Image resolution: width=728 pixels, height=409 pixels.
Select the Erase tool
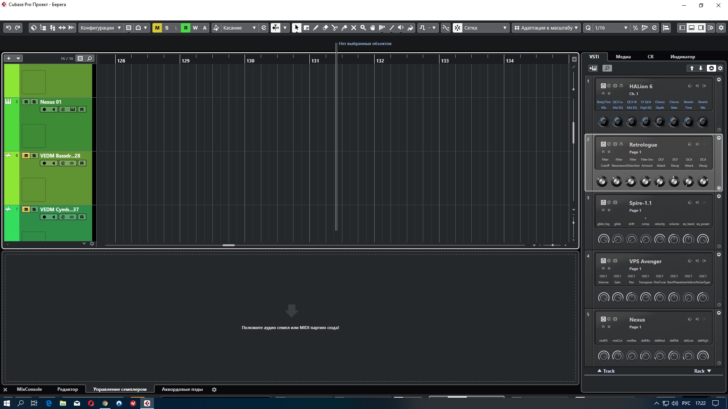point(325,28)
